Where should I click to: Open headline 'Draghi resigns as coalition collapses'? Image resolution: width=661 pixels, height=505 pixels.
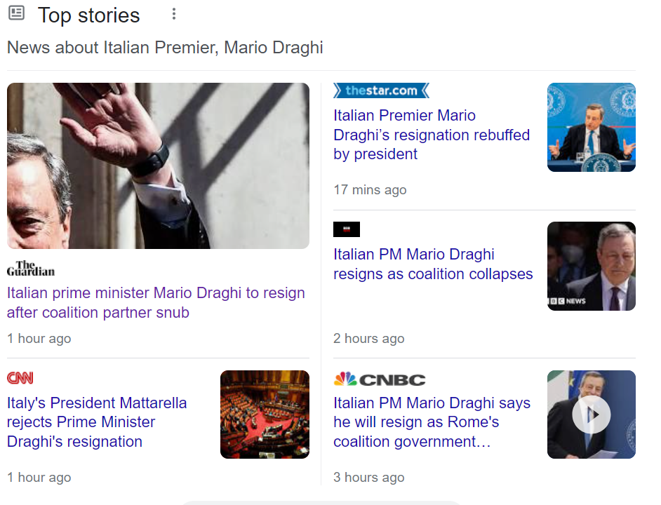[x=433, y=264]
